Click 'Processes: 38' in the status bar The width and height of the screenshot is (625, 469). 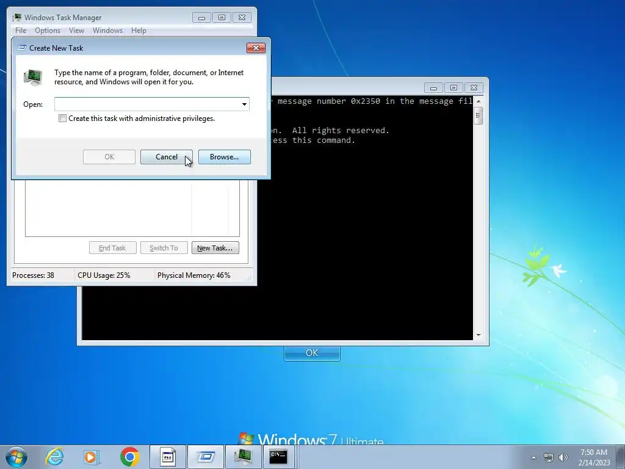[x=33, y=275]
